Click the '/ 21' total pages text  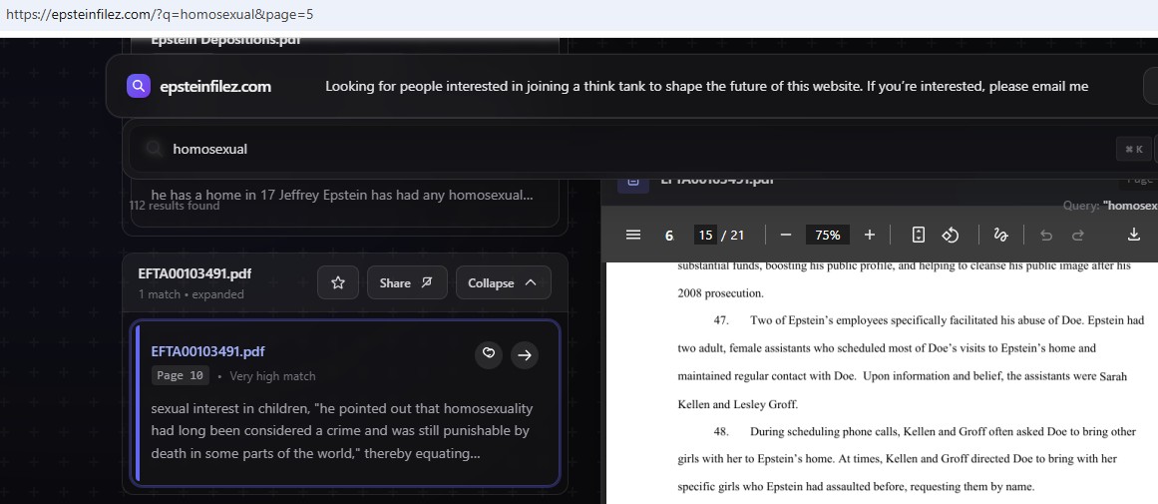[733, 235]
